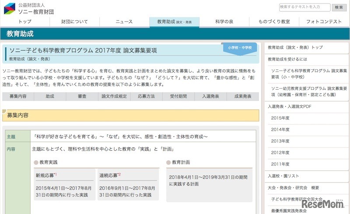350x214 pixels.
Task: Open the 2013年度 sidebar link
Action: click(x=280, y=141)
